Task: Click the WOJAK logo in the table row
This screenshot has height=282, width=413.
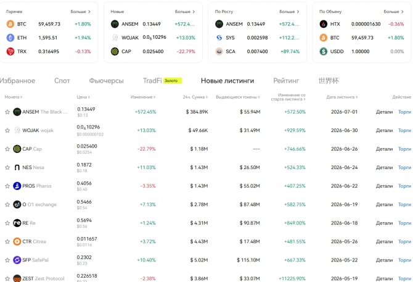Action: pyautogui.click(x=17, y=130)
